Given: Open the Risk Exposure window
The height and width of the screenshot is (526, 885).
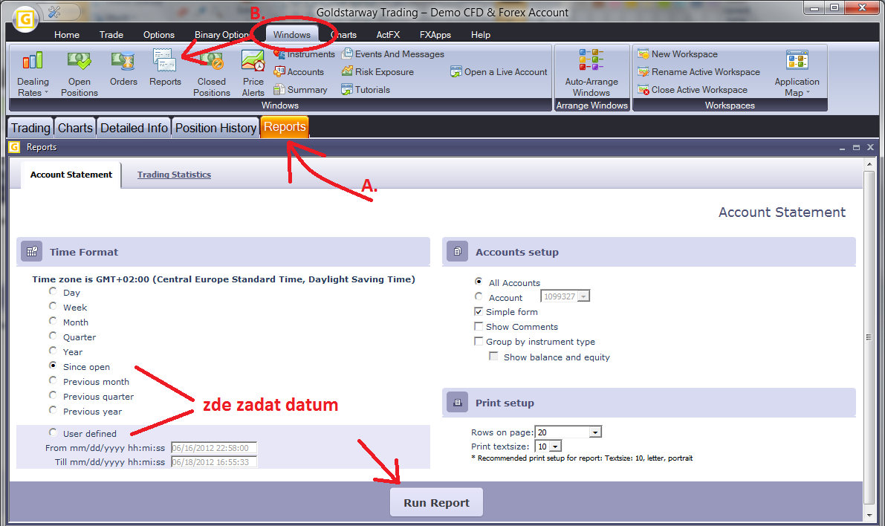Looking at the screenshot, I should click(x=377, y=71).
